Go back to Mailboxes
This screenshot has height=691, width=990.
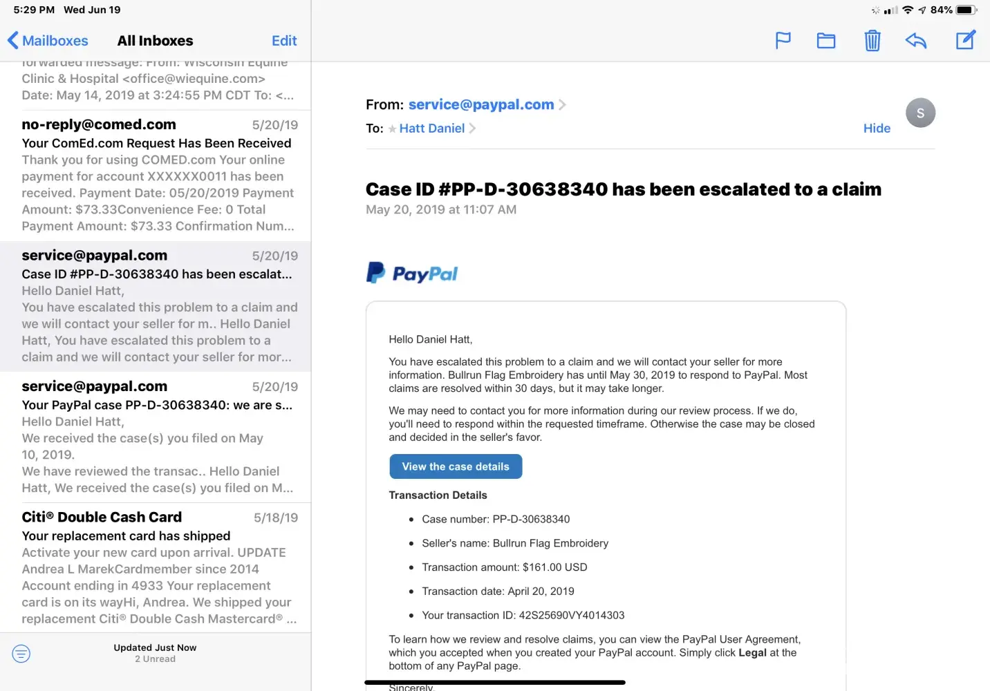pos(48,41)
